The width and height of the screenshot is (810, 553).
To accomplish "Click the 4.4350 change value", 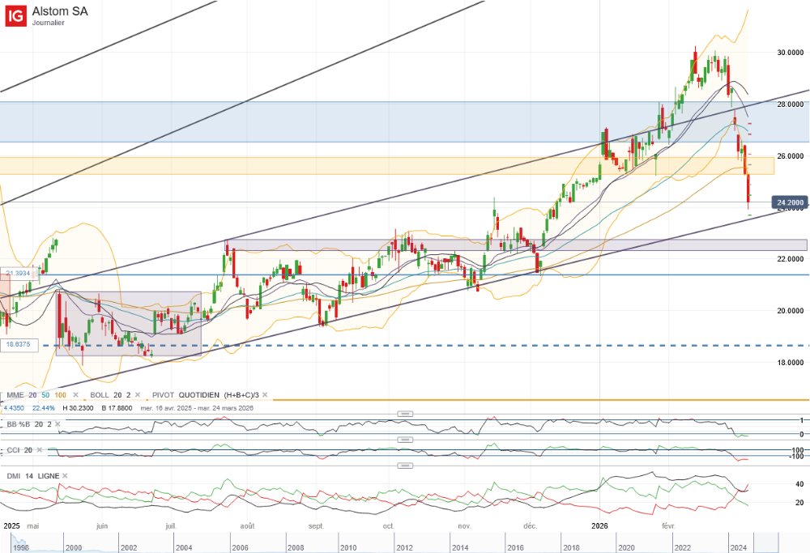I will point(14,408).
